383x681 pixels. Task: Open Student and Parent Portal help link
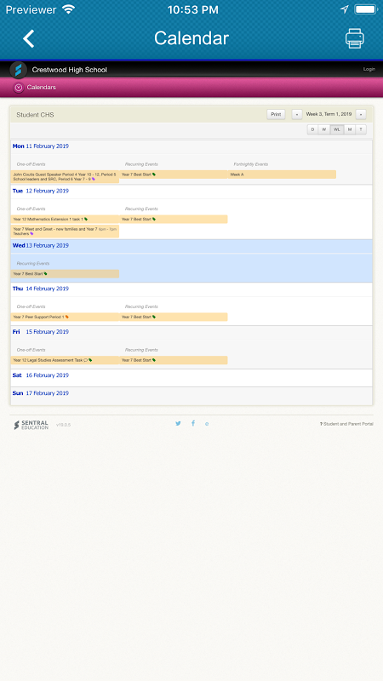[346, 424]
